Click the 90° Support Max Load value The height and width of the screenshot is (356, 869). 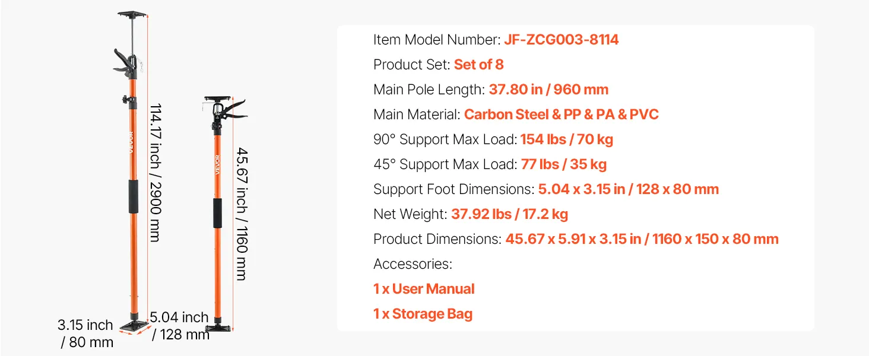tap(566, 139)
